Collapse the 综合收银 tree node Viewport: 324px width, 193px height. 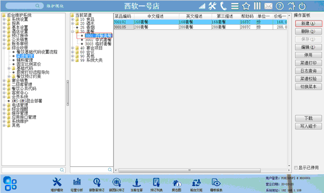[4, 48]
